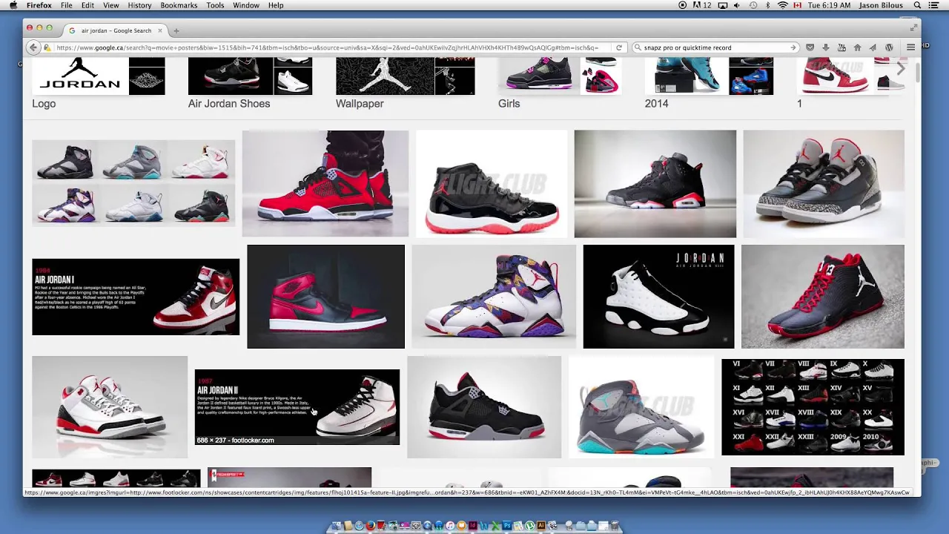Click the YouTube downloader toolbar icon
949x534 pixels.
841,47
